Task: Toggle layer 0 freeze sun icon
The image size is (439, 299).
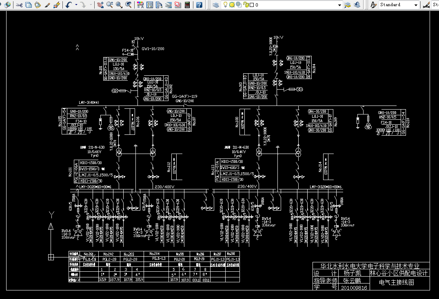Action: 232,5
